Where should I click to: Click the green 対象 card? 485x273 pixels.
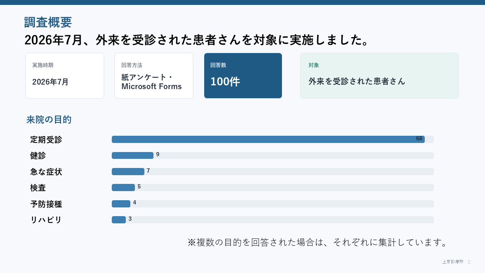pyautogui.click(x=379, y=76)
